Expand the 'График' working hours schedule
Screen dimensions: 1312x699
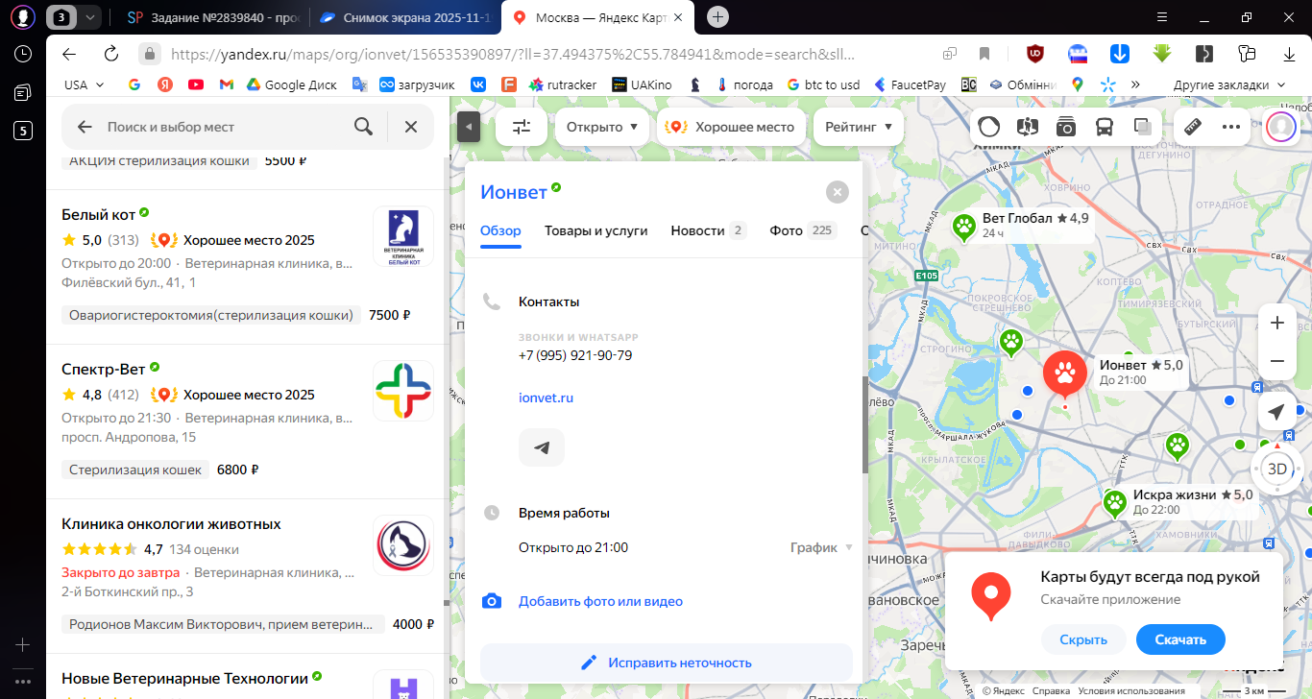point(821,547)
